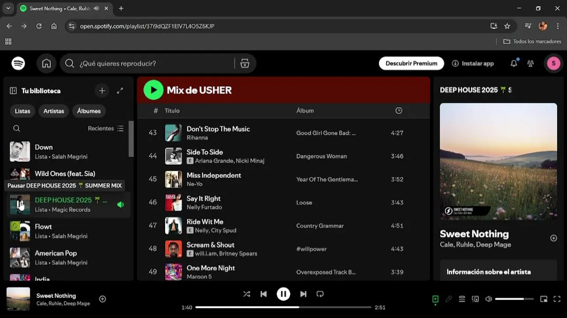Toggle Now Playing view icon
Viewport: 567px width, 318px height.
(435, 299)
